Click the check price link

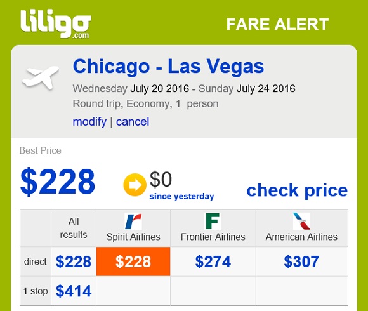click(297, 190)
